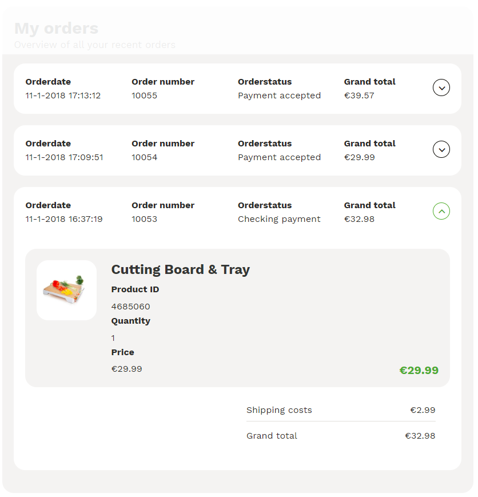
Task: Click the chevron icon on order 10055
Action: [x=441, y=88]
